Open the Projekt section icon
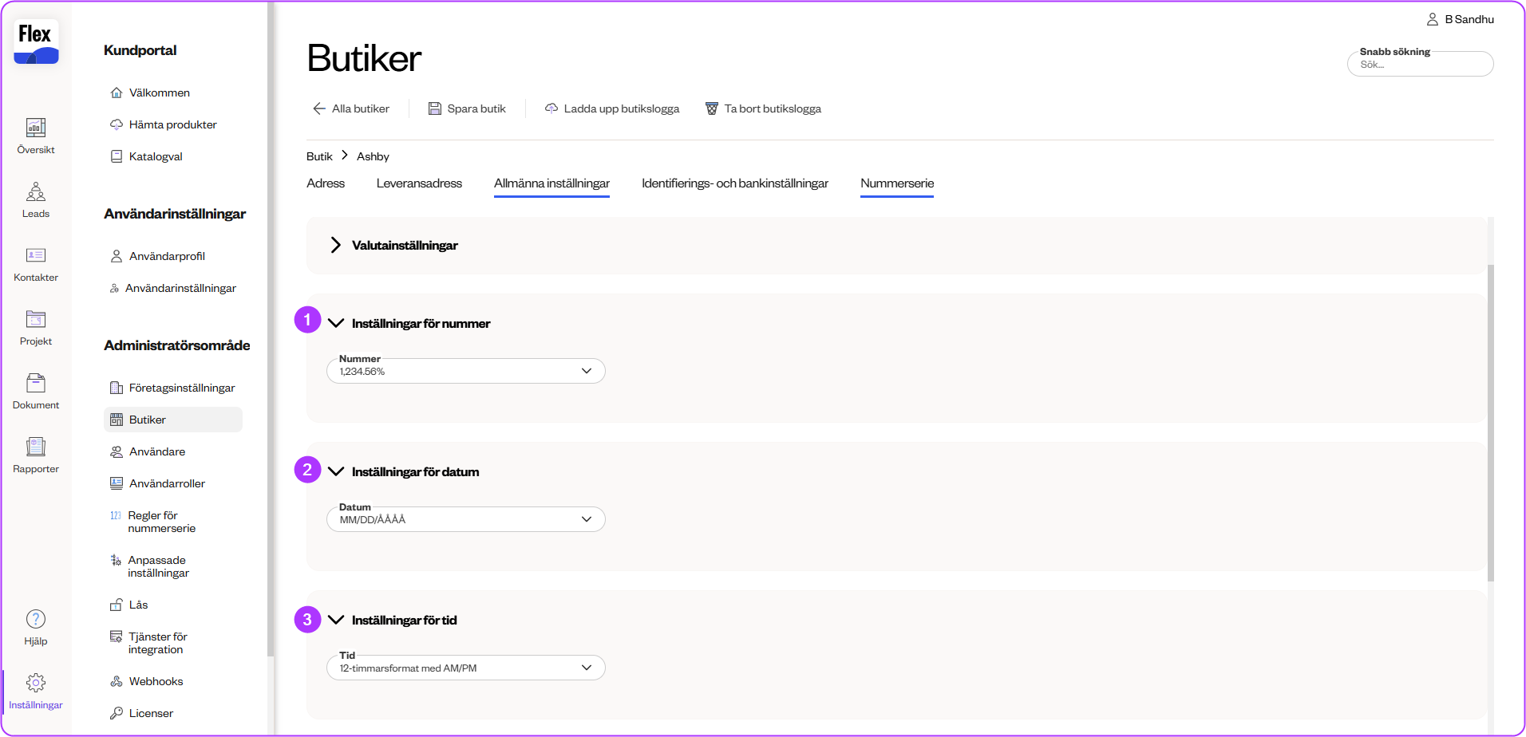This screenshot has height=737, width=1526. click(x=36, y=320)
